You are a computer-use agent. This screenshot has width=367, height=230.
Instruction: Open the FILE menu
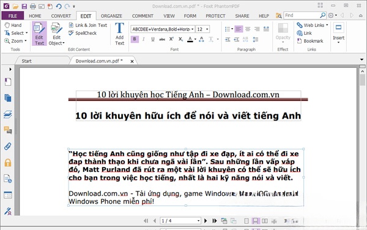tap(13, 16)
